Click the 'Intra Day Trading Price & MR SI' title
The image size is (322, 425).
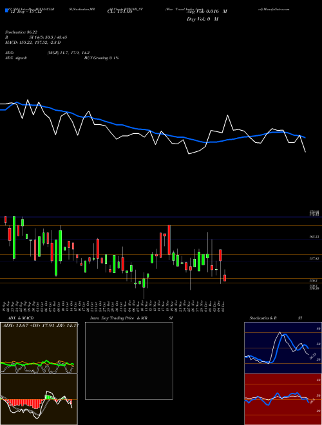click(131, 318)
